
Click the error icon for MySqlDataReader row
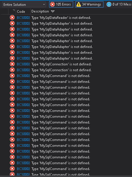pos(12,18)
